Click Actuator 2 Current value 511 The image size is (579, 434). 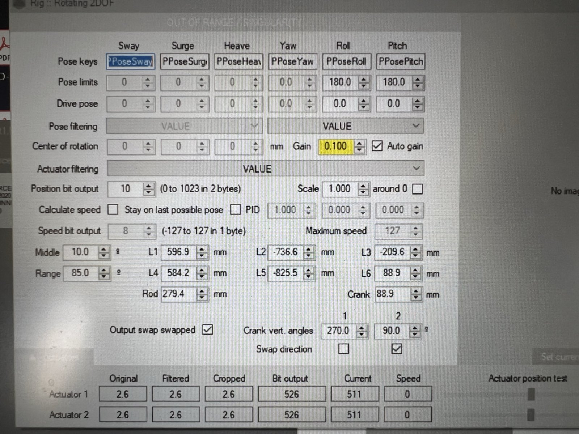354,414
